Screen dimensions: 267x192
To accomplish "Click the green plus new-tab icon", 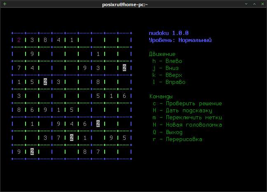I will point(5,4).
